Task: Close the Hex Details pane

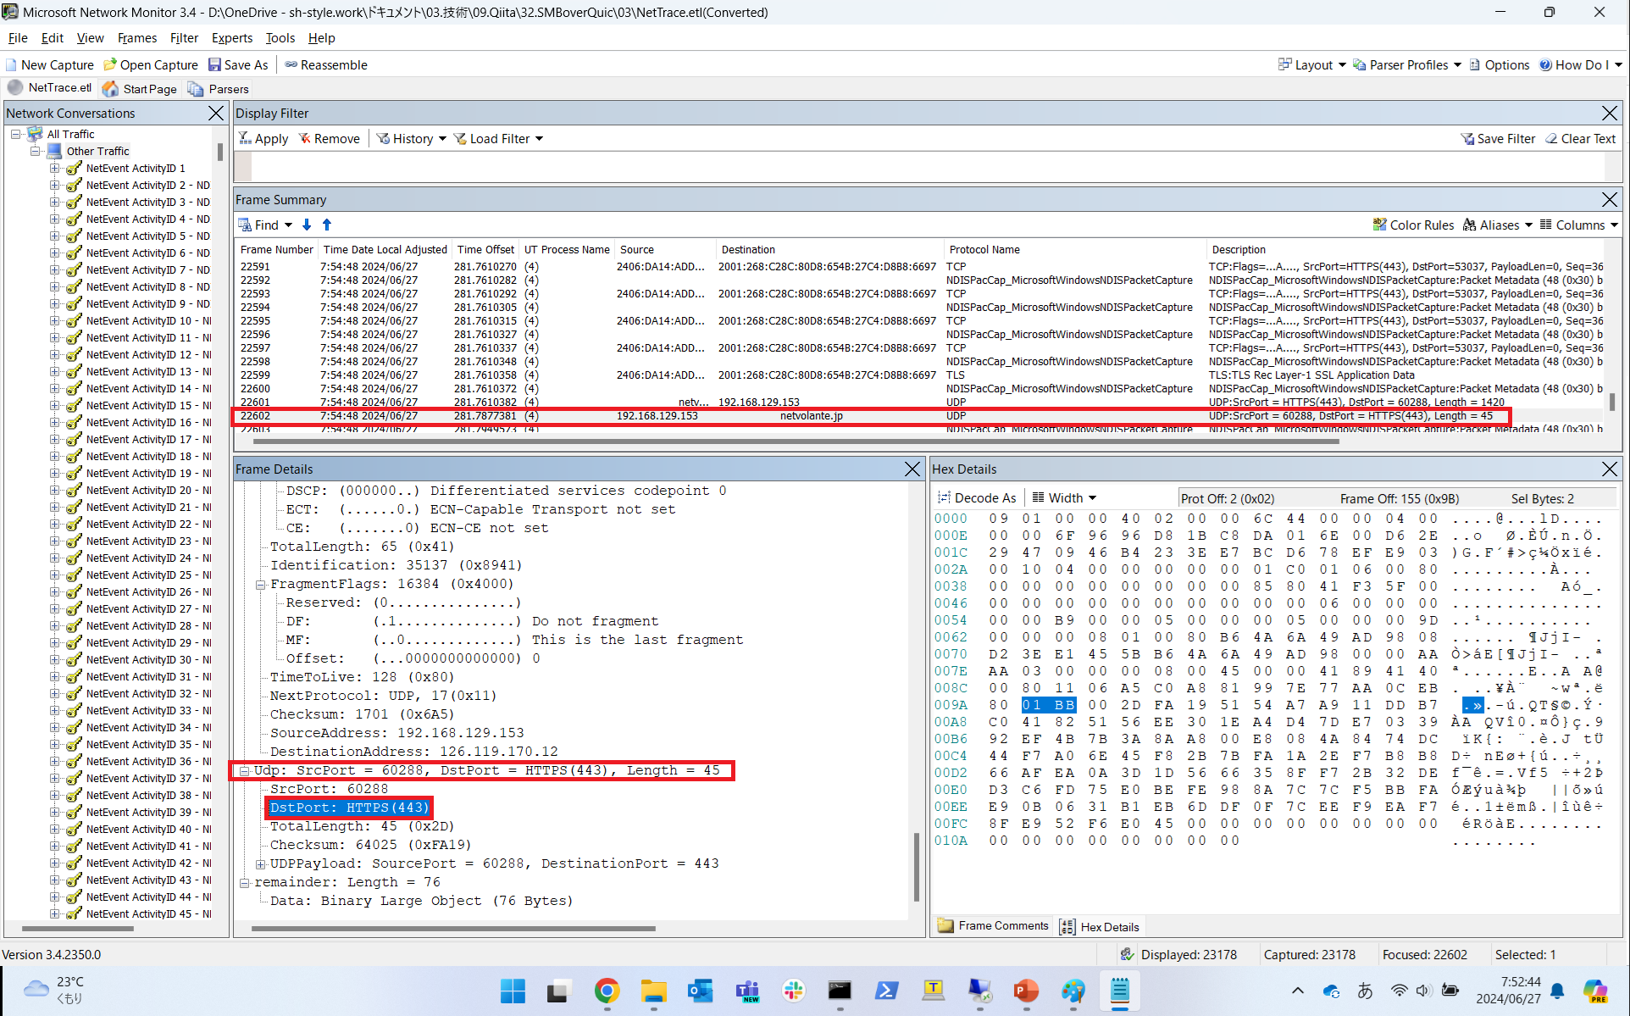Action: (x=1610, y=469)
